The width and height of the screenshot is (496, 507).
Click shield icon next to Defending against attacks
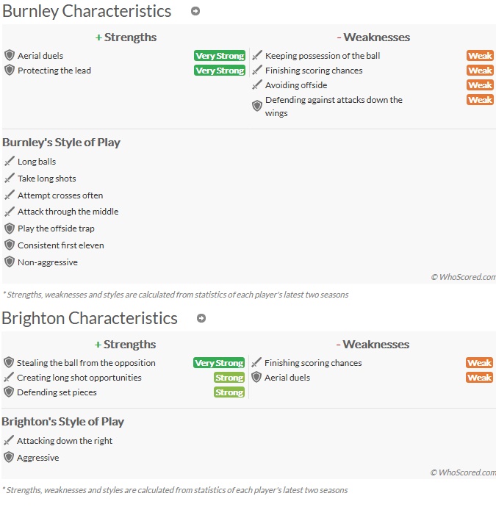click(x=257, y=106)
